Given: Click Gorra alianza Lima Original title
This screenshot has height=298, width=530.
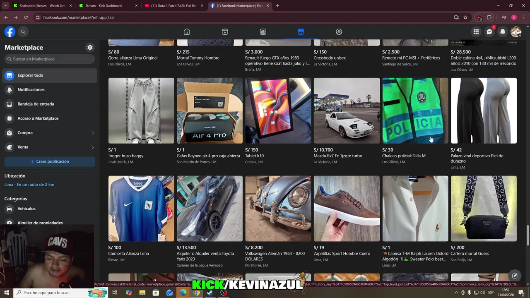Looking at the screenshot, I should (133, 58).
